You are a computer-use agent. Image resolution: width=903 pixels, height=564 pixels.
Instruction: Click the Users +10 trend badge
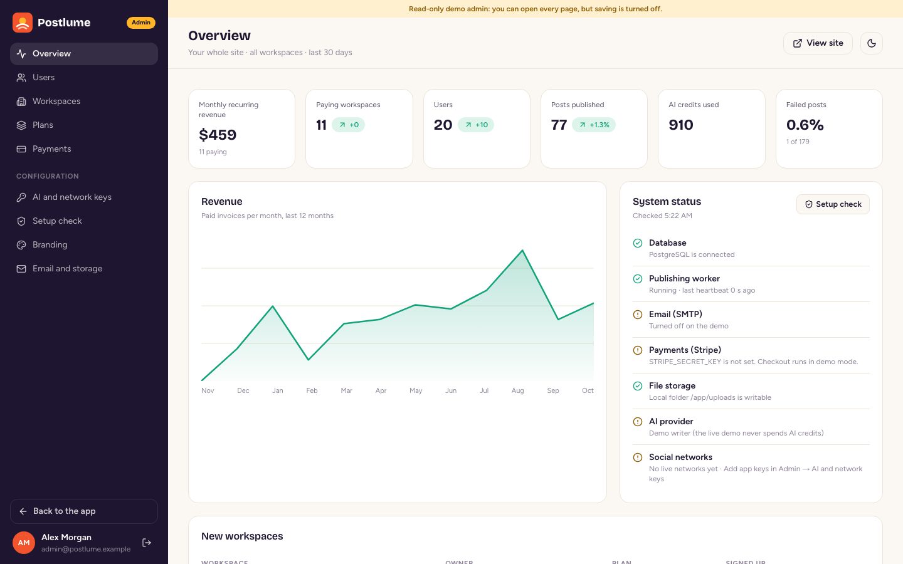coord(476,125)
